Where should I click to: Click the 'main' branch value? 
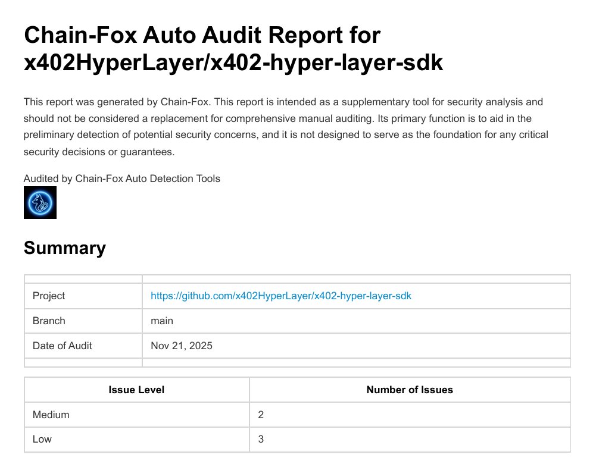pyautogui.click(x=162, y=321)
